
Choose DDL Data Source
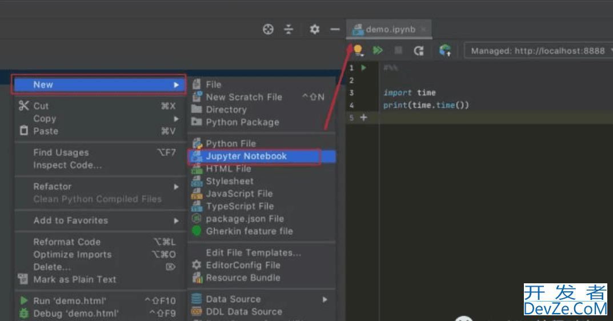pos(262,312)
